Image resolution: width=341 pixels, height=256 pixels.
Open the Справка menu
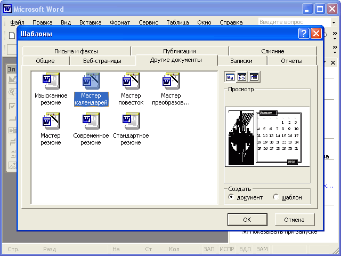(231, 22)
